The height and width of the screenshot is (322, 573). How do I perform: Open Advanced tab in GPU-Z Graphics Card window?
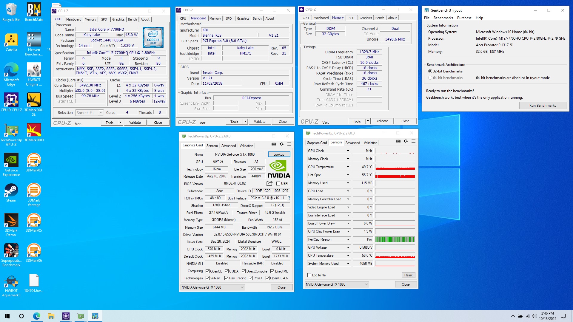229,146
